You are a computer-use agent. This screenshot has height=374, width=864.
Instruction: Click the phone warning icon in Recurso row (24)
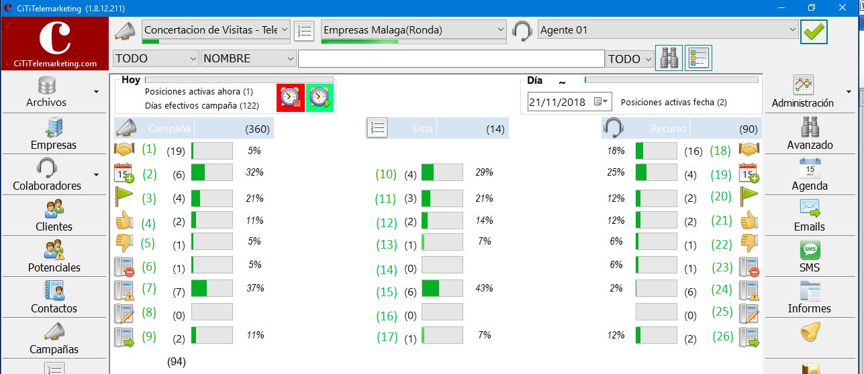[x=749, y=290]
